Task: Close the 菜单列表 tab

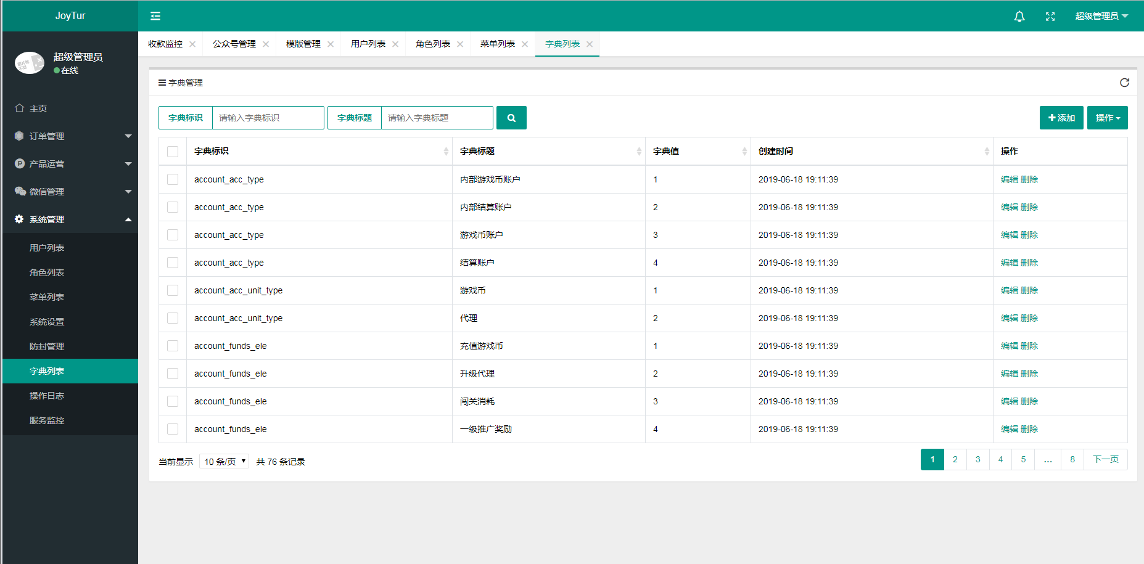Action: click(525, 44)
